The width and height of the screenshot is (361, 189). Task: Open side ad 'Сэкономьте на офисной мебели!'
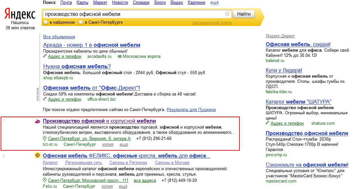click(x=307, y=165)
